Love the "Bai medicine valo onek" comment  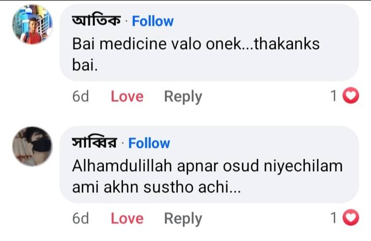(127, 96)
